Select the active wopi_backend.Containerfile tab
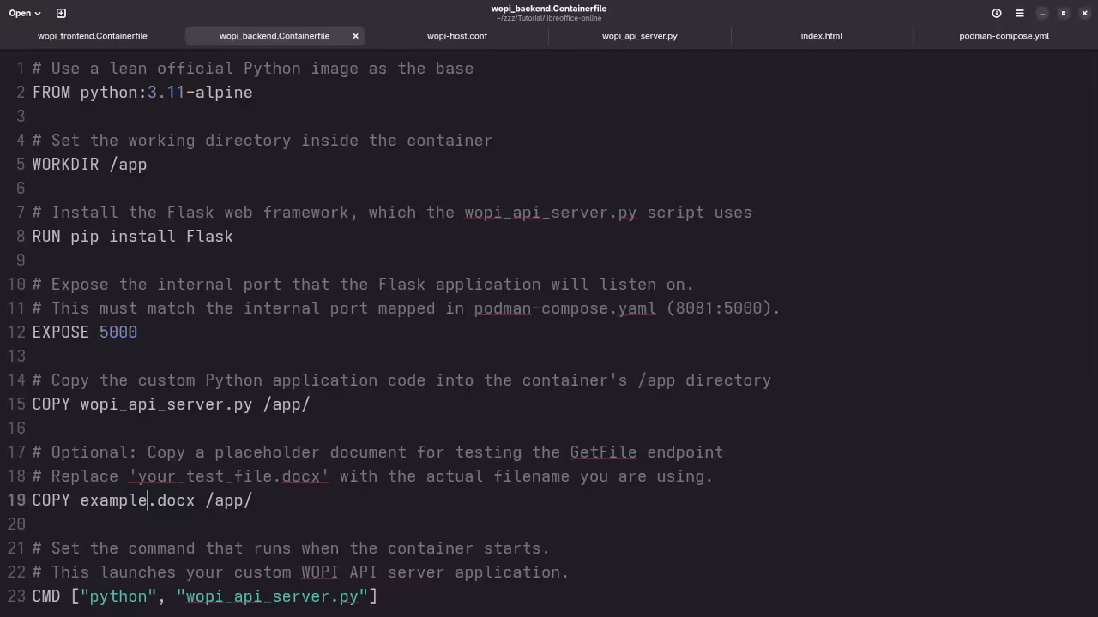The height and width of the screenshot is (617, 1098). coord(274,36)
